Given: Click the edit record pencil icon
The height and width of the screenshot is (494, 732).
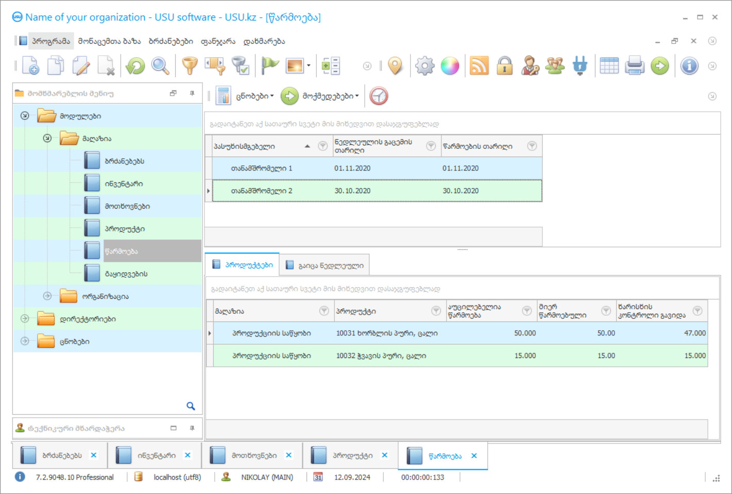Looking at the screenshot, I should pos(81,66).
